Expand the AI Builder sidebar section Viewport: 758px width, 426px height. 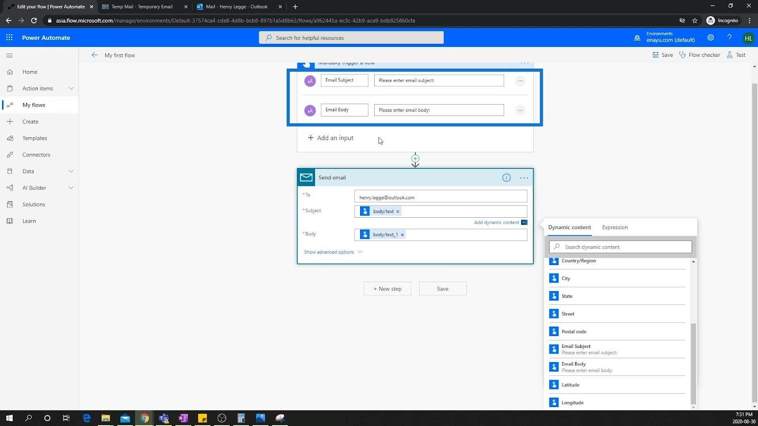click(x=71, y=188)
